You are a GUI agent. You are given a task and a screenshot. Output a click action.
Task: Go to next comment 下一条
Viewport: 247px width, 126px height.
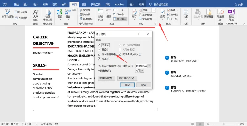[119, 15]
